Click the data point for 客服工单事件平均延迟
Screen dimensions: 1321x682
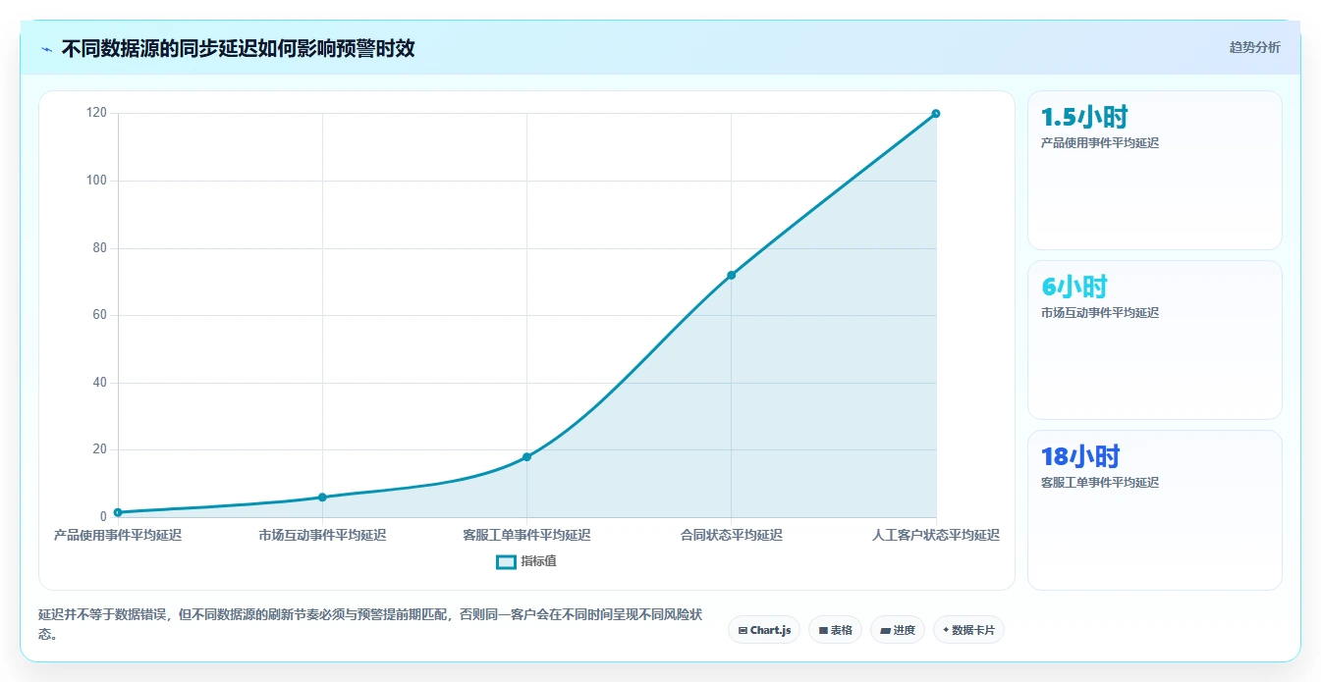click(x=526, y=457)
